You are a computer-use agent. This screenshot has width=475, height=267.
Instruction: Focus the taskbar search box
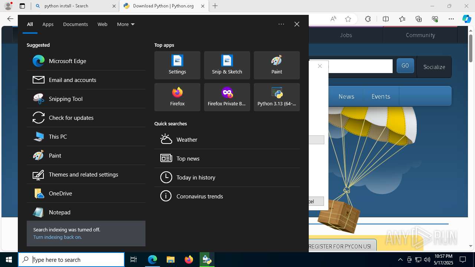[71, 260]
